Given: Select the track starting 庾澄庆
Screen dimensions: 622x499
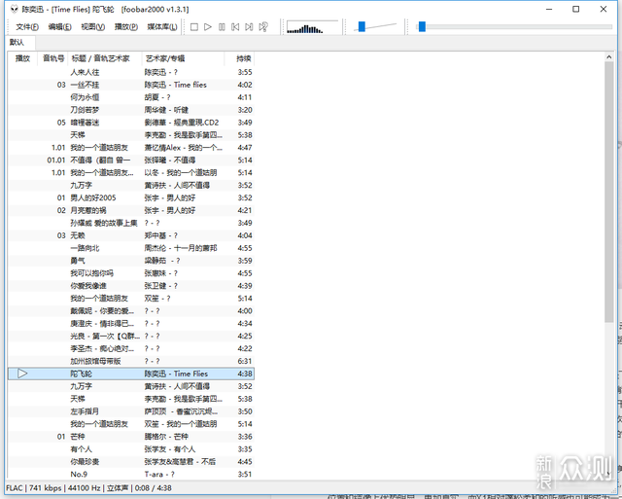Looking at the screenshot, I should pos(131,324).
